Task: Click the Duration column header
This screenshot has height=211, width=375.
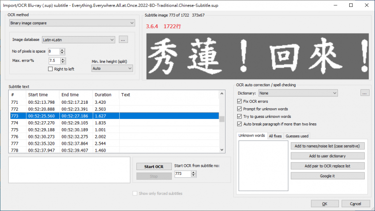Action: coord(106,95)
